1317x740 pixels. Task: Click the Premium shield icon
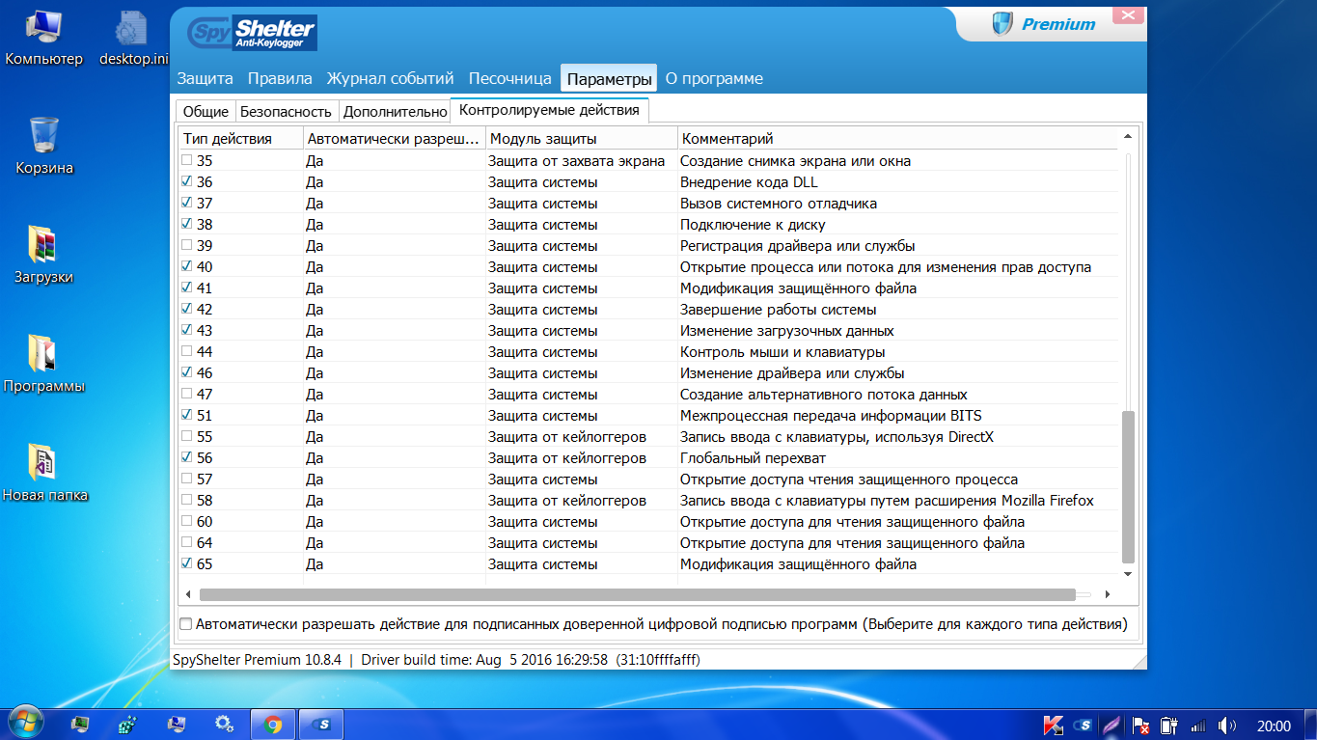tap(1003, 24)
